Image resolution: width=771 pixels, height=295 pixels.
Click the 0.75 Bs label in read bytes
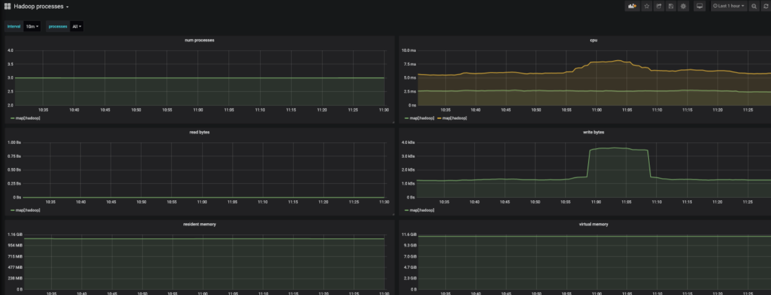[14, 156]
